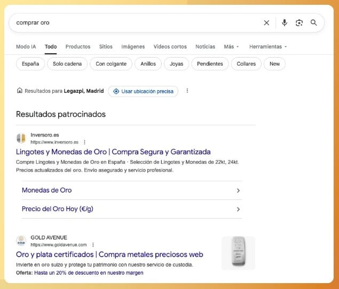This screenshot has width=339, height=289.
Task: Switch to the Imágenes tab
Action: point(133,46)
